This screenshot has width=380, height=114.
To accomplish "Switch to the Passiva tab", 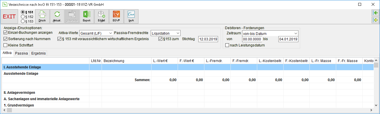I will coord(21,53).
